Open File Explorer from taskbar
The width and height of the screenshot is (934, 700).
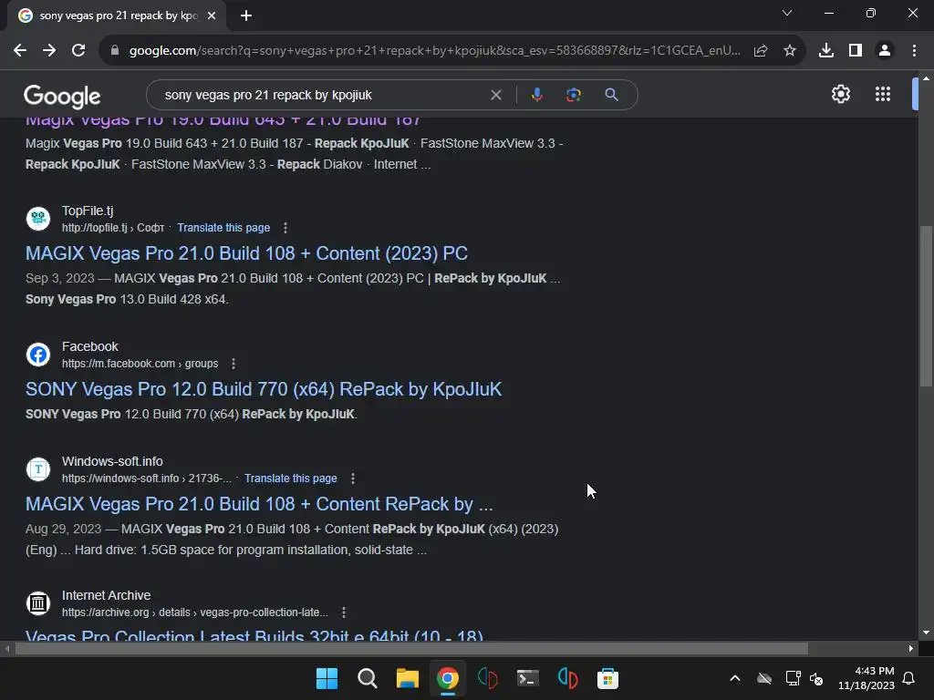pyautogui.click(x=408, y=678)
